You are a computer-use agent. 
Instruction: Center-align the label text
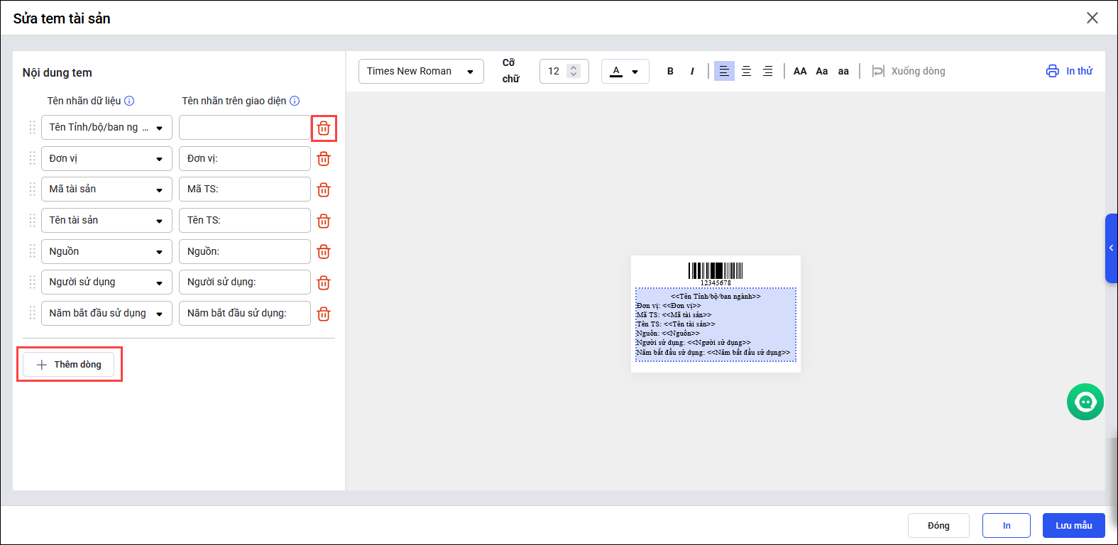click(746, 71)
